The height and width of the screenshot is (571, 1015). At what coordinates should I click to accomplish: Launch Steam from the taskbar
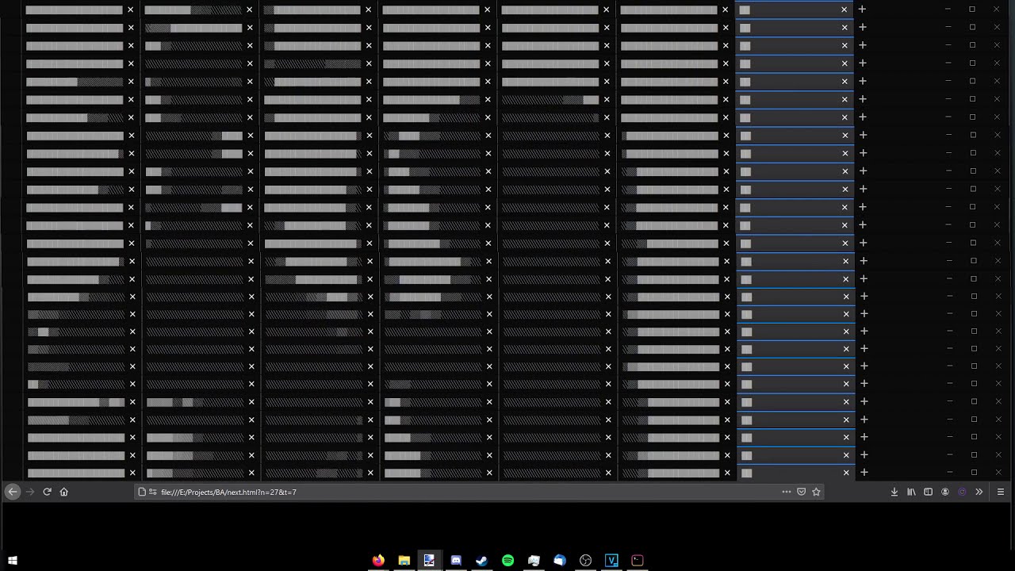point(481,561)
